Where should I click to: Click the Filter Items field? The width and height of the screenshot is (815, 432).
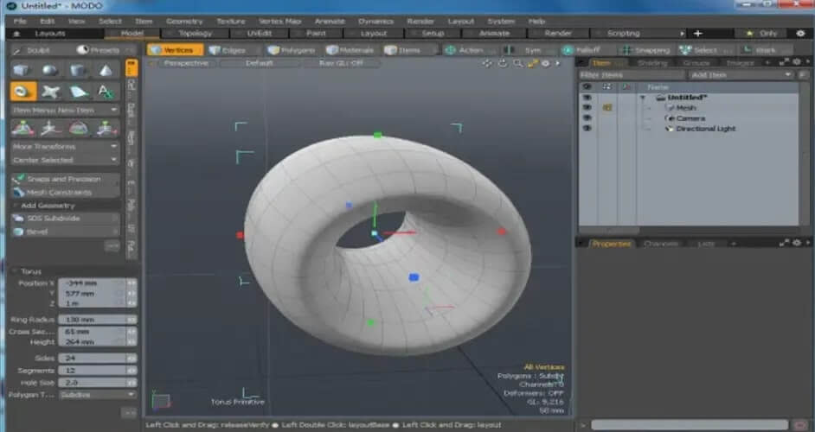pos(632,75)
